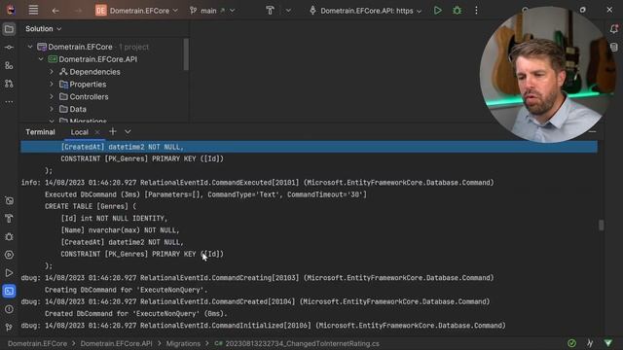Click 'Creating DbCommand for ExecuteNonQuery' line

pos(126,290)
